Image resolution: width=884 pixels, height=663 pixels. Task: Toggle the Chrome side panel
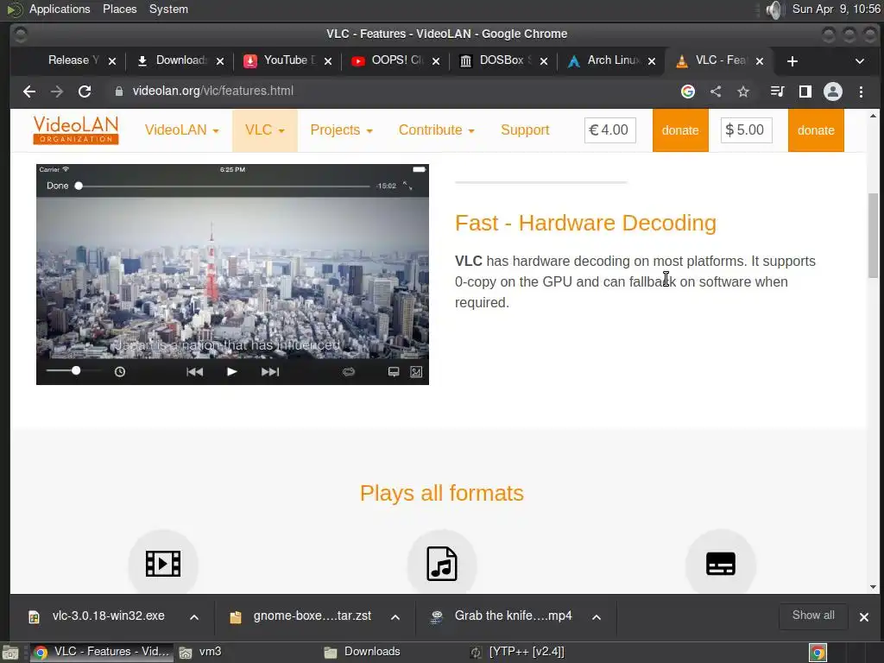click(805, 92)
